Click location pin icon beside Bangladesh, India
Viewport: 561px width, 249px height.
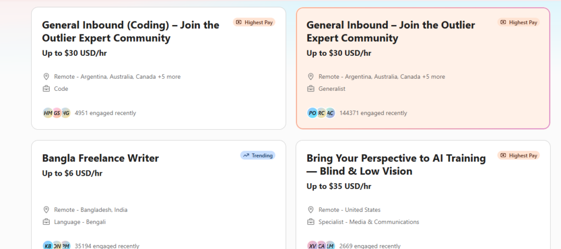pyautogui.click(x=46, y=210)
